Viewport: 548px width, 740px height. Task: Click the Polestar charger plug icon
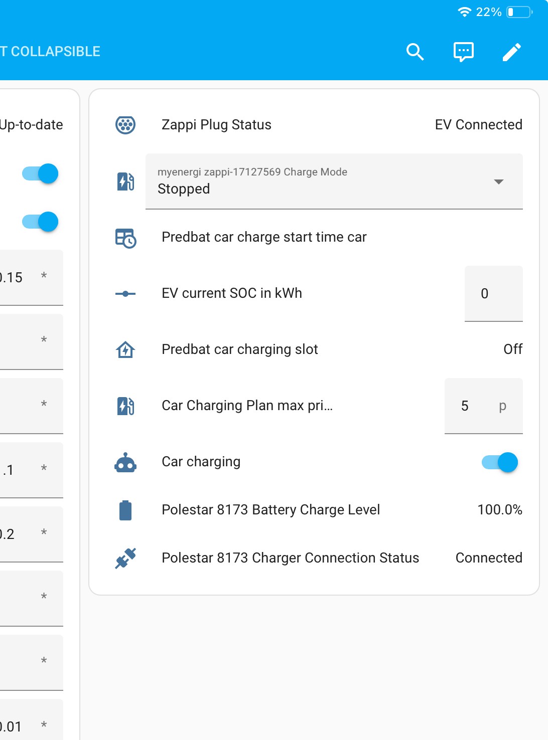pos(125,558)
